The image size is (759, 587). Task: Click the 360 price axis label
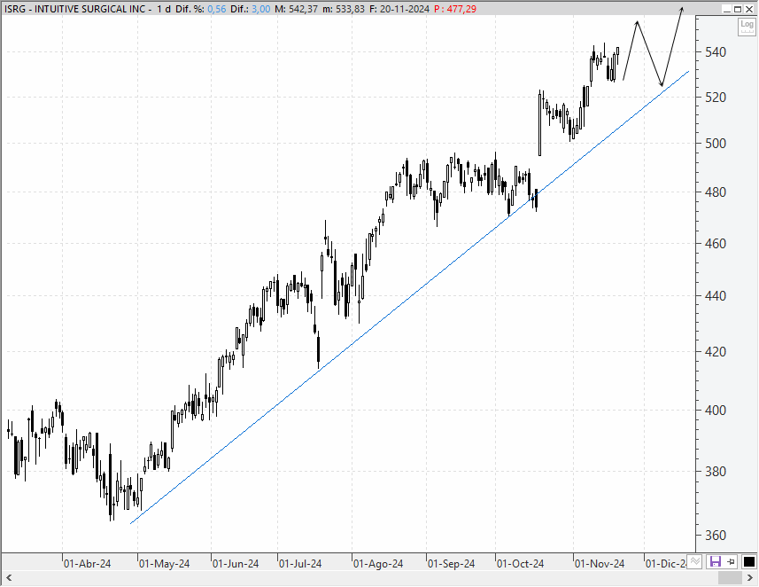click(x=716, y=536)
